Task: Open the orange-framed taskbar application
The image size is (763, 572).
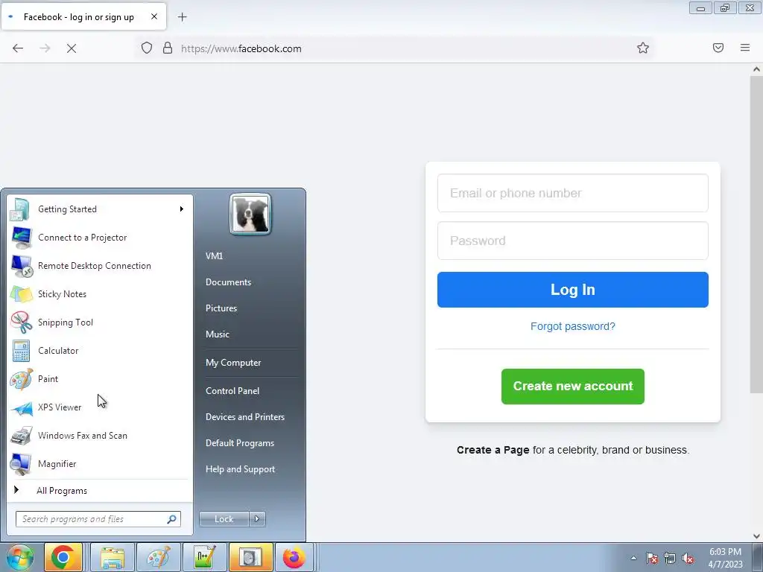Action: tap(250, 557)
